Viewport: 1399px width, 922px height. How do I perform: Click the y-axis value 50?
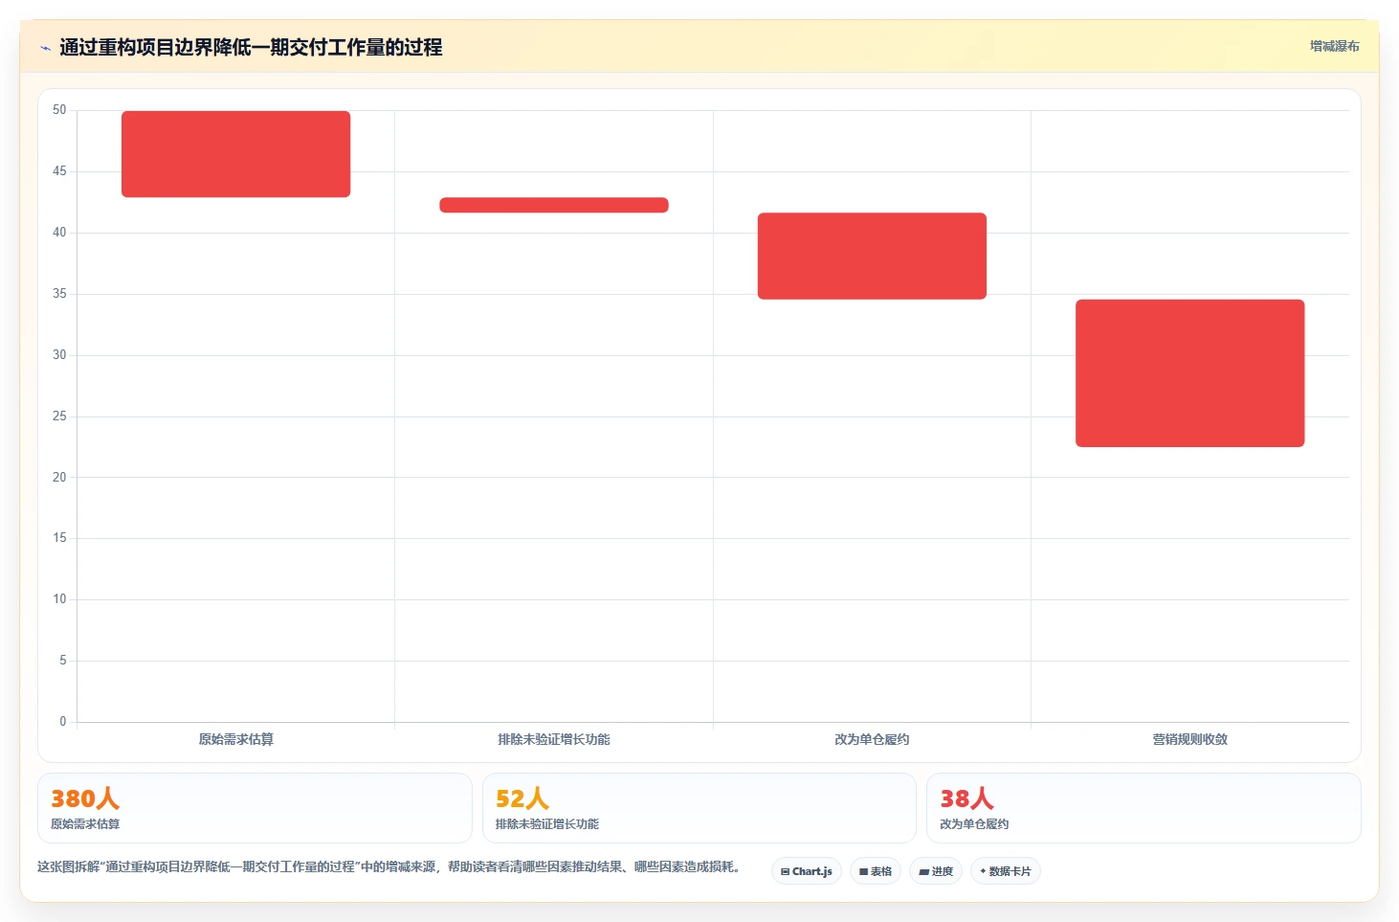point(59,110)
